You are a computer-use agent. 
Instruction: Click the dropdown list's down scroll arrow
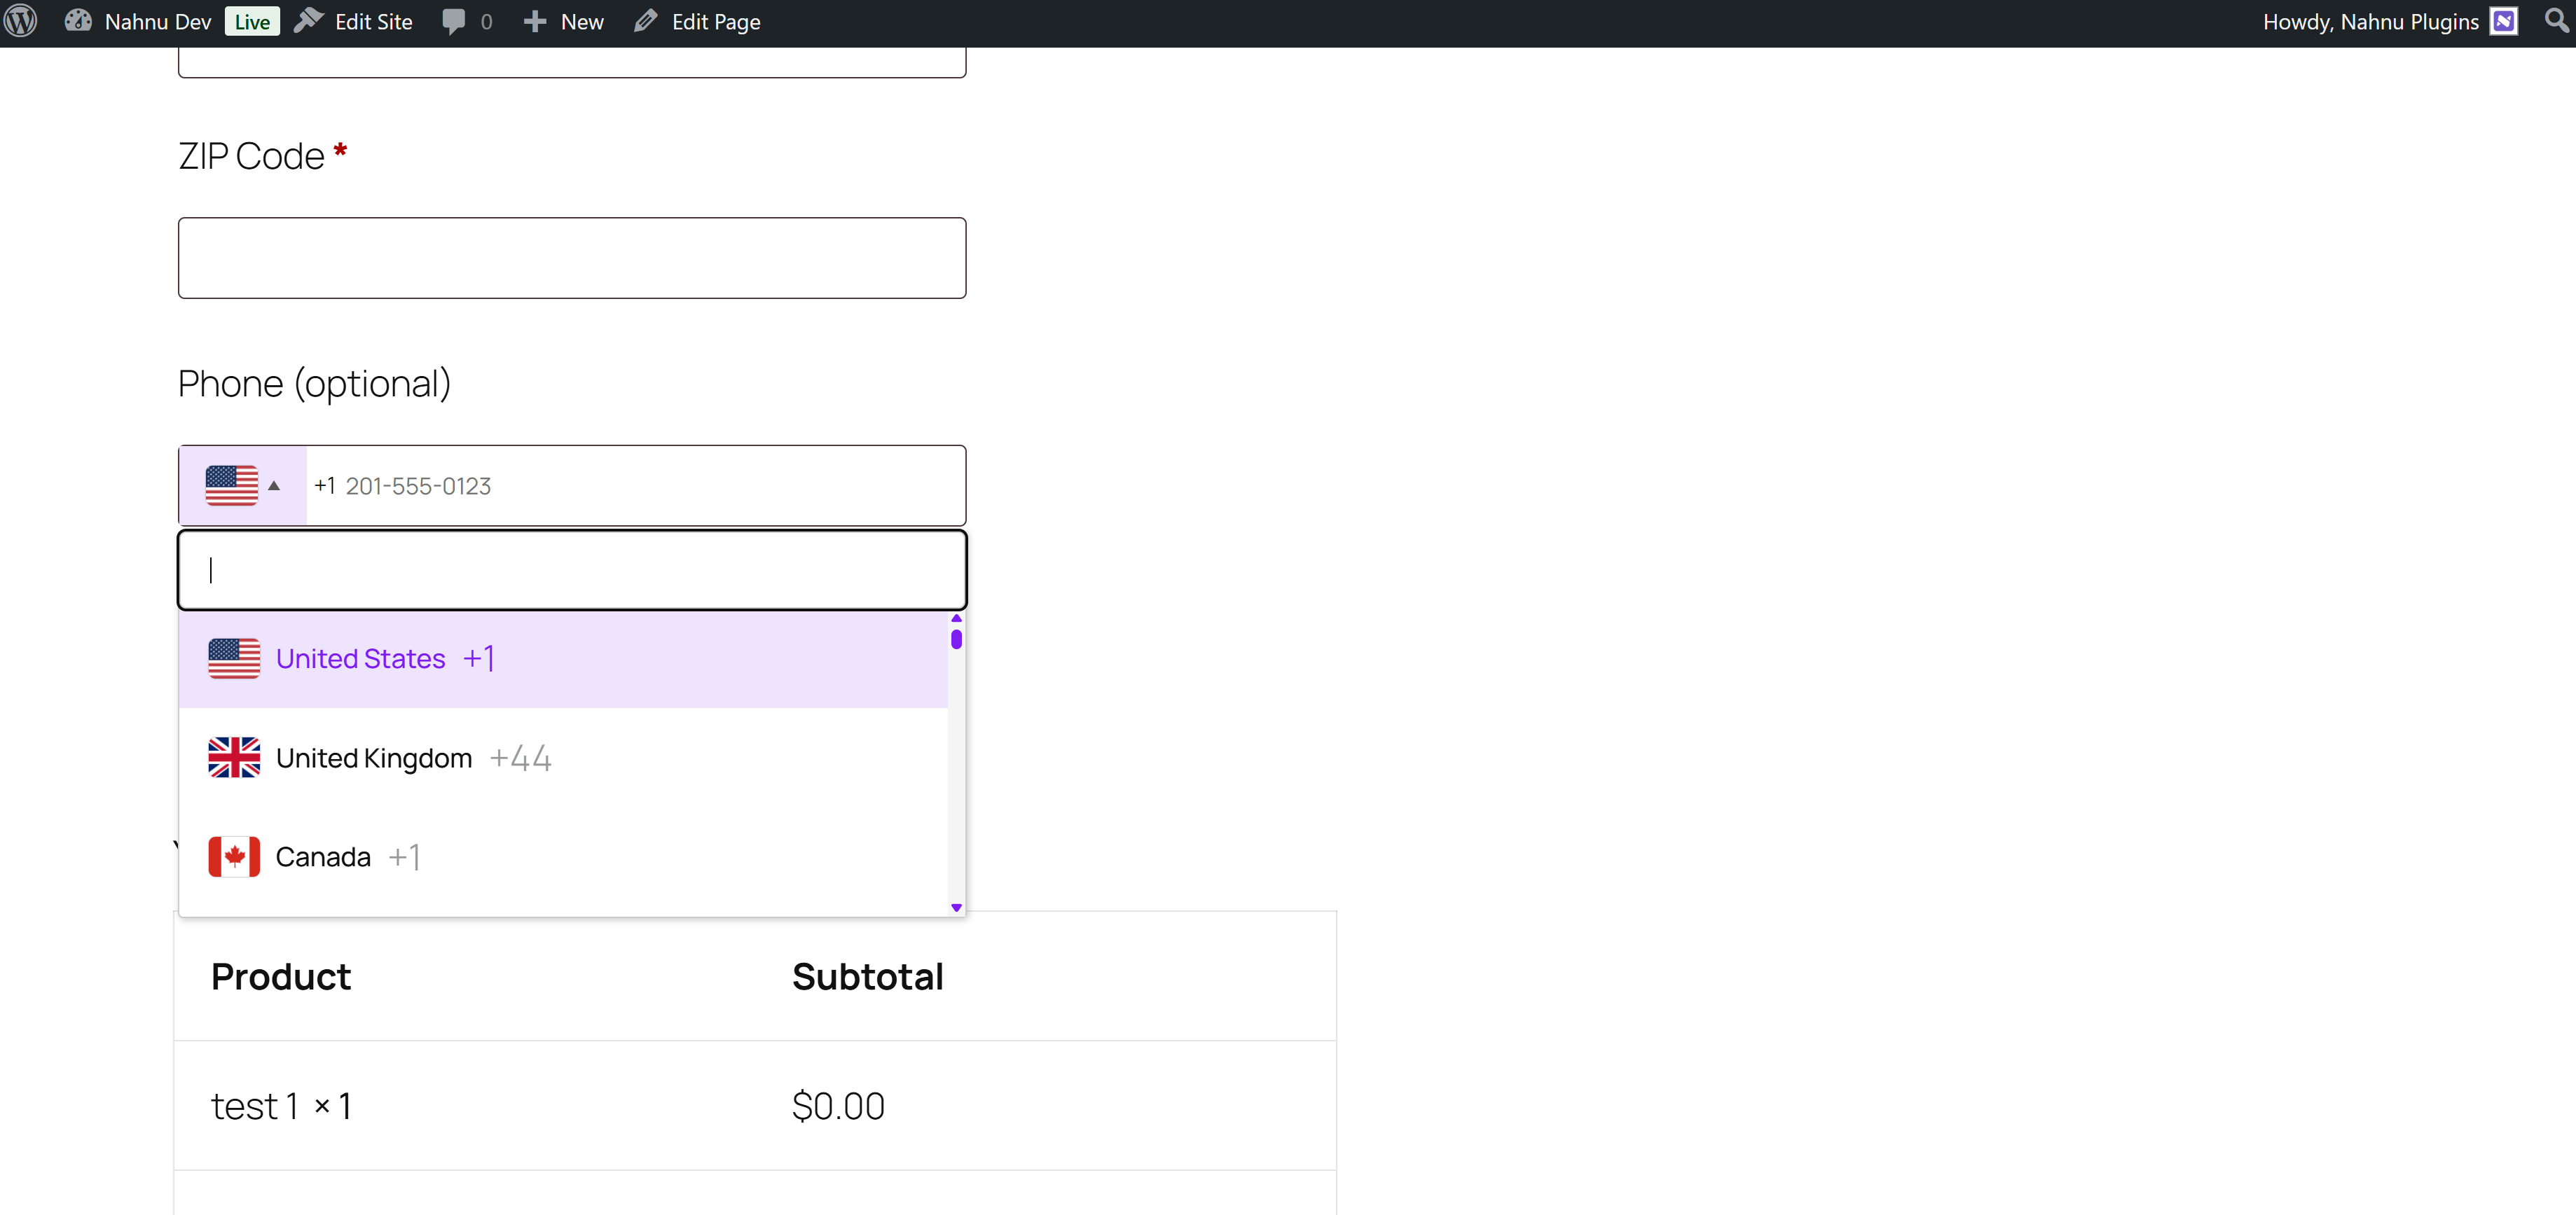pyautogui.click(x=956, y=907)
